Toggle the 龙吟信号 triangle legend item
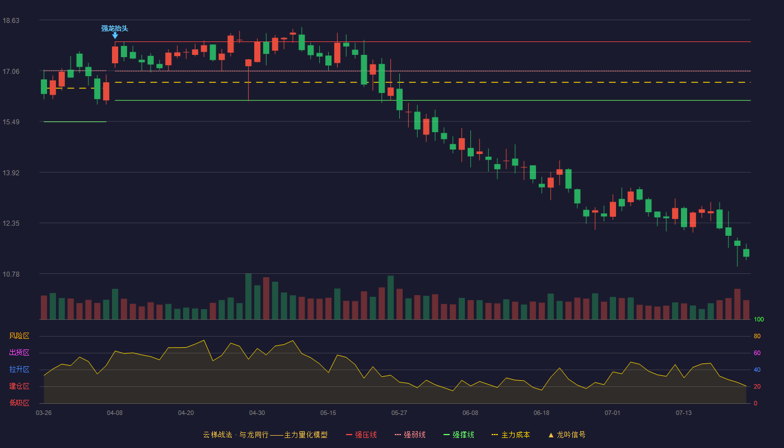Image resolution: width=784 pixels, height=448 pixels. coord(567,435)
